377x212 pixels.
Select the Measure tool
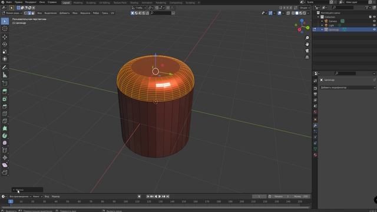tap(5, 75)
